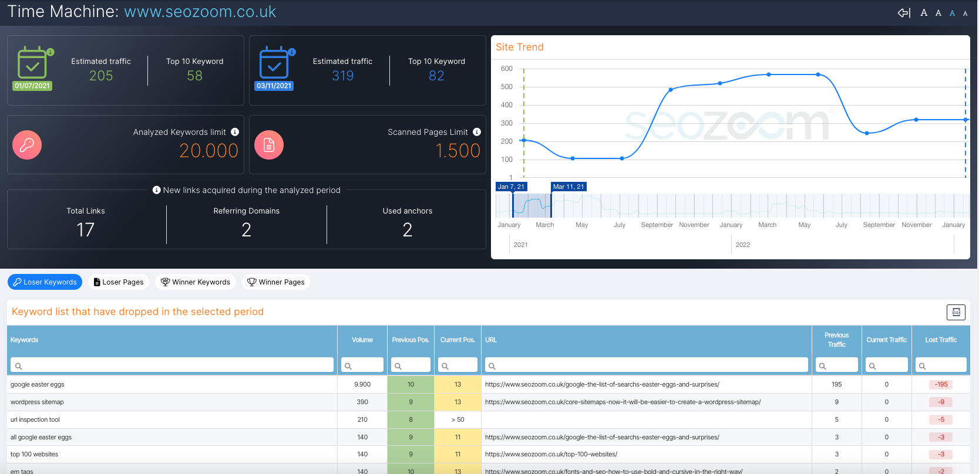Sort by Current Pos. column header
This screenshot has height=474, width=979.
click(457, 340)
